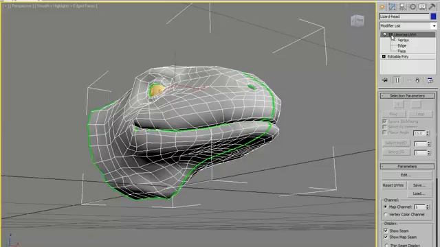The height and width of the screenshot is (247, 440).
Task: Click the Select SG spinner arrows
Action: pyautogui.click(x=429, y=152)
